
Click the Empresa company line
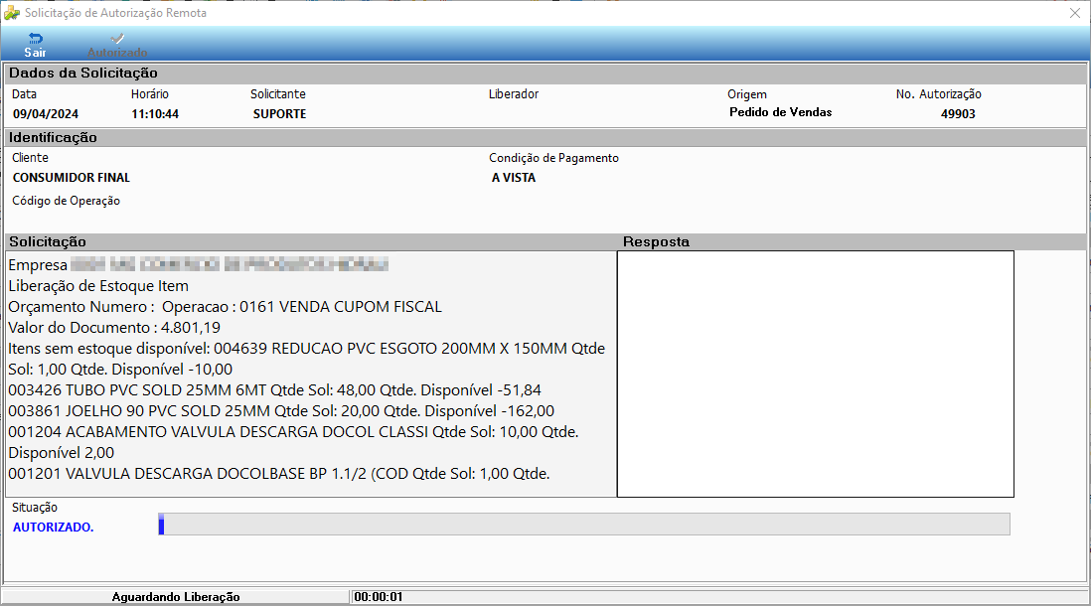pos(199,265)
